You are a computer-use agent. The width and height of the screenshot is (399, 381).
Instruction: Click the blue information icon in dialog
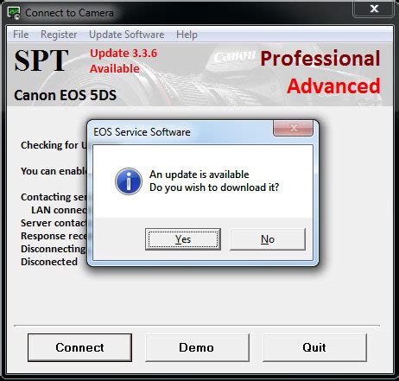129,181
